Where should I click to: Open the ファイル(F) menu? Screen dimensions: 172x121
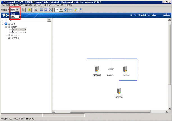pyautogui.click(x=6, y=5)
